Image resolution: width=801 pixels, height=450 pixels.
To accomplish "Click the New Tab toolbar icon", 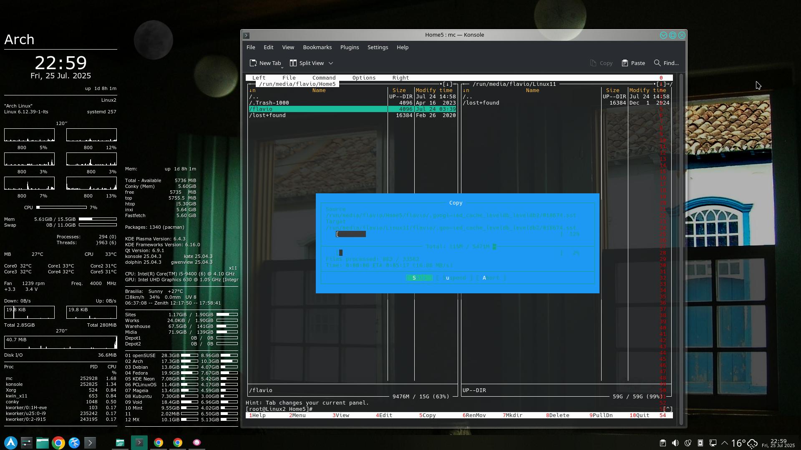I will click(x=253, y=63).
